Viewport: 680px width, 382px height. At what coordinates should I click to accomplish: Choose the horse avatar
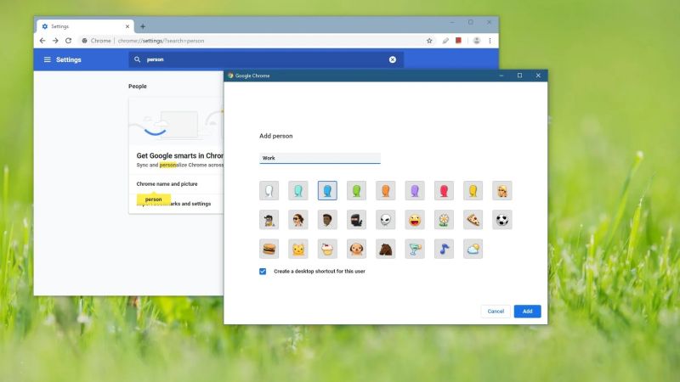click(x=386, y=249)
